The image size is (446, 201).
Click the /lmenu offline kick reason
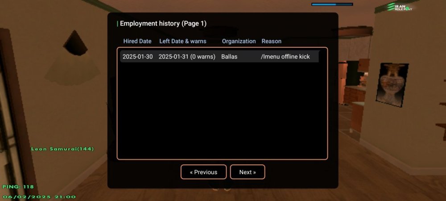285,57
